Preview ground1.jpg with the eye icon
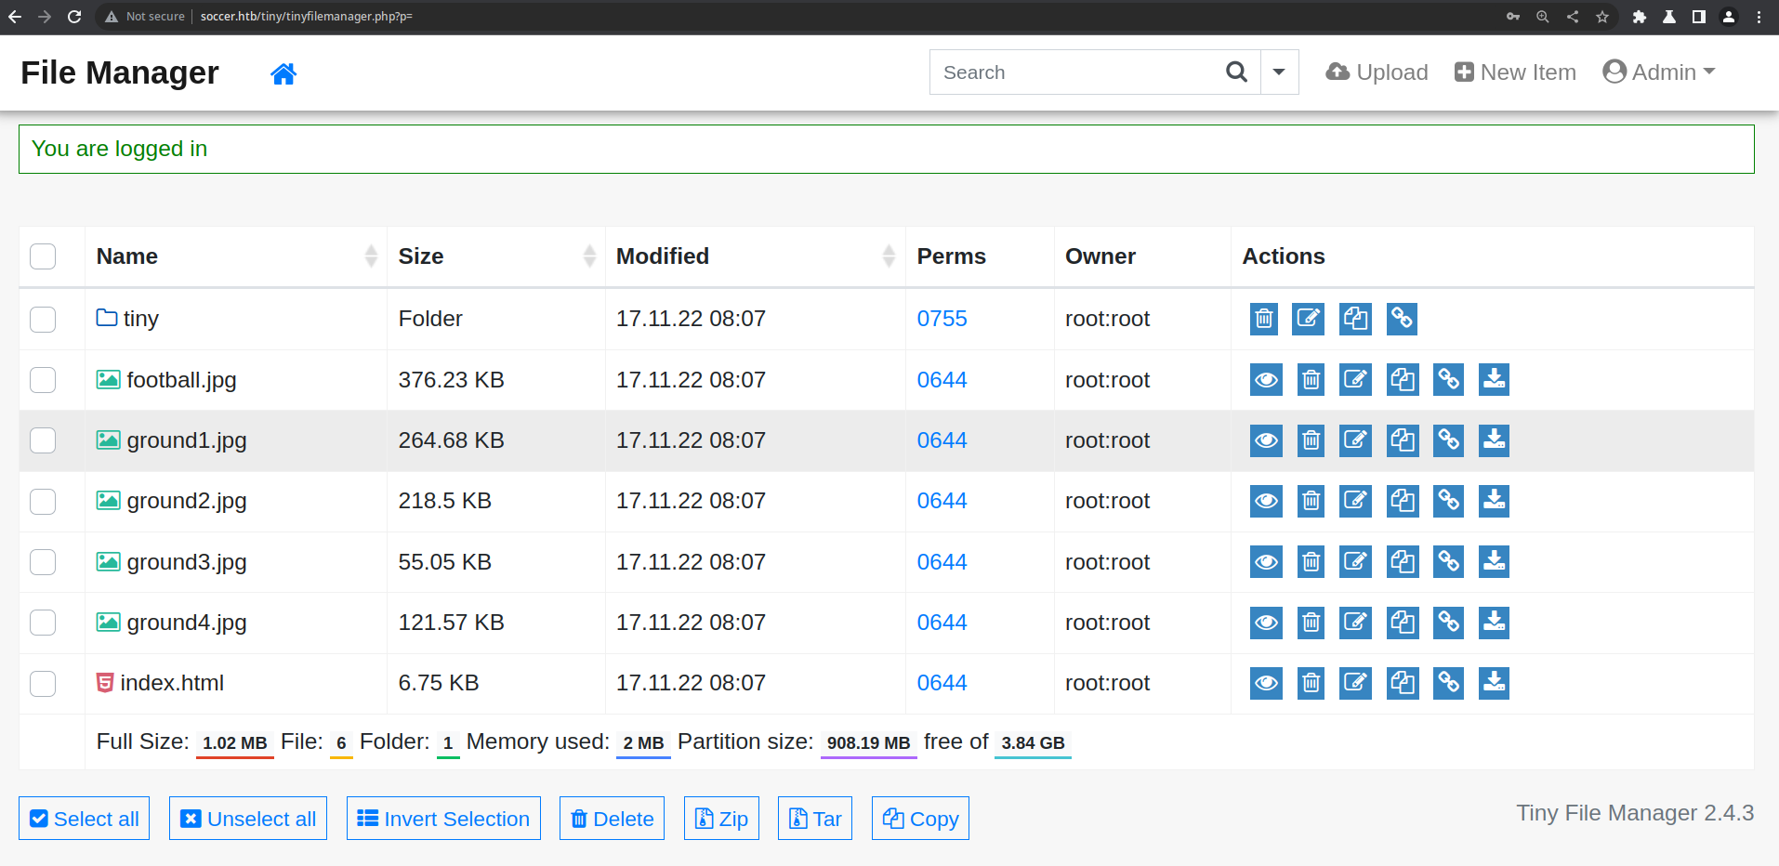 (1265, 440)
